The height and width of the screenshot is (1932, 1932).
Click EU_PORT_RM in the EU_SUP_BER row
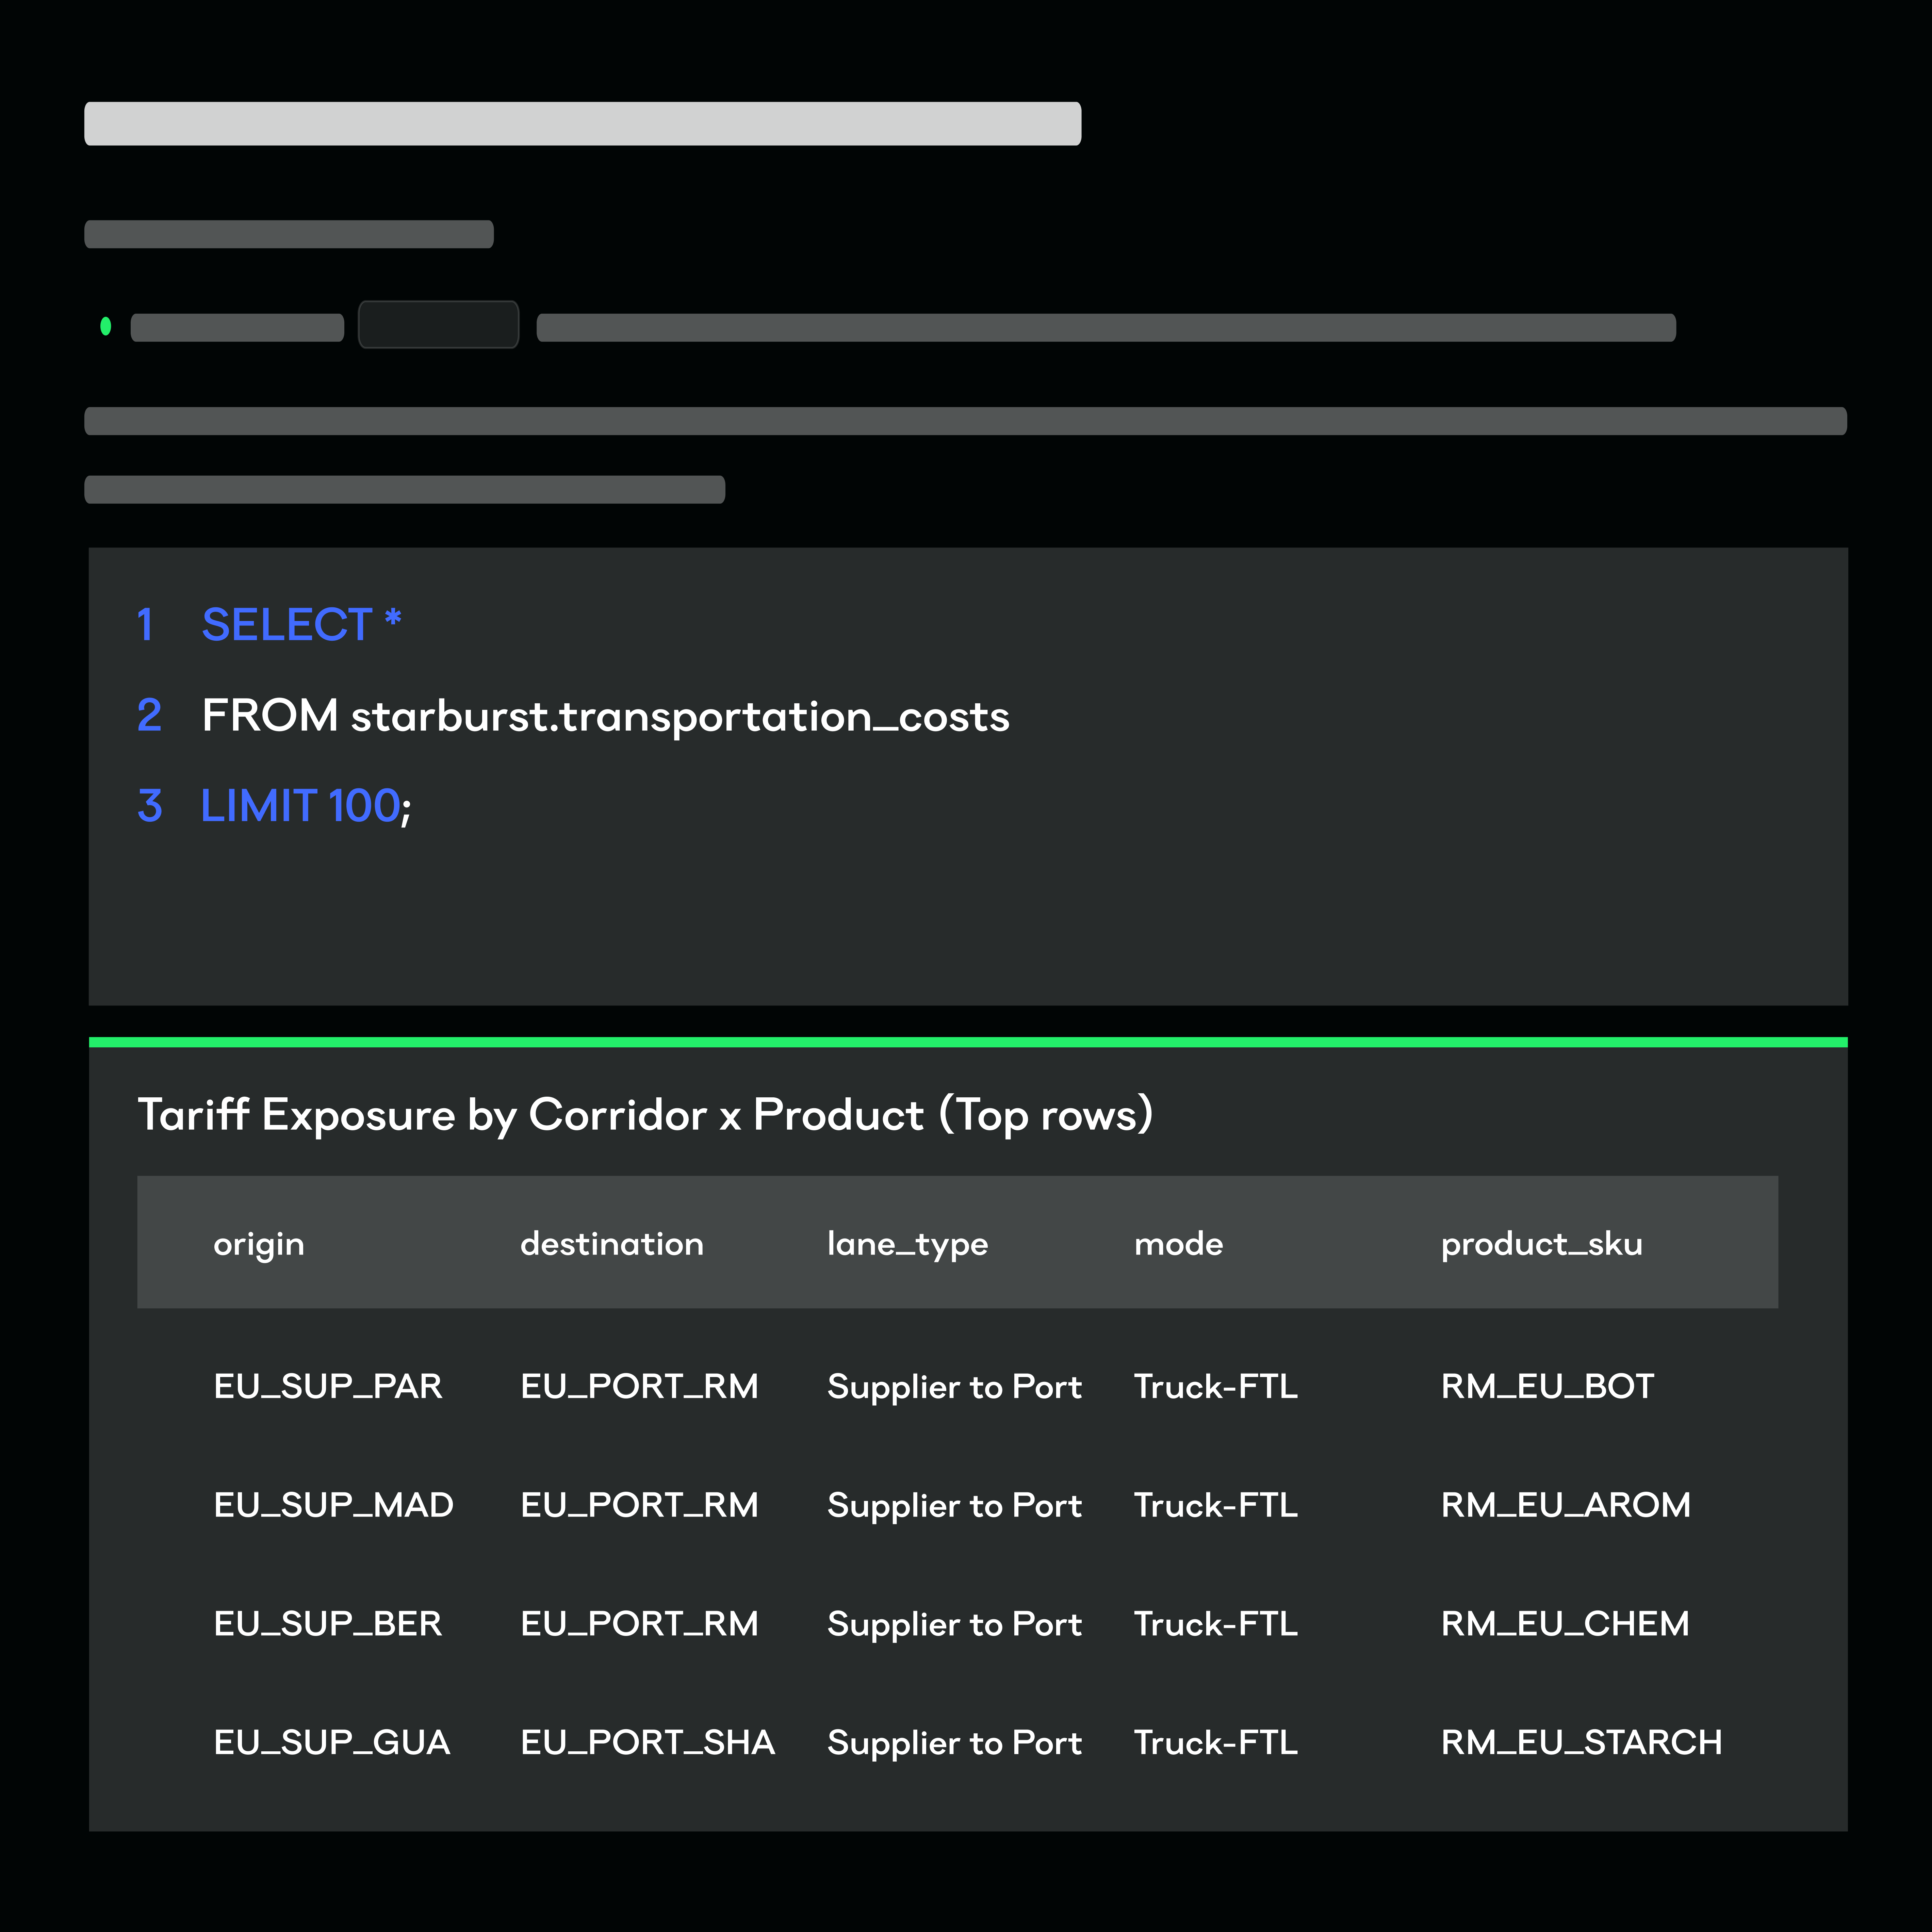[x=640, y=1624]
